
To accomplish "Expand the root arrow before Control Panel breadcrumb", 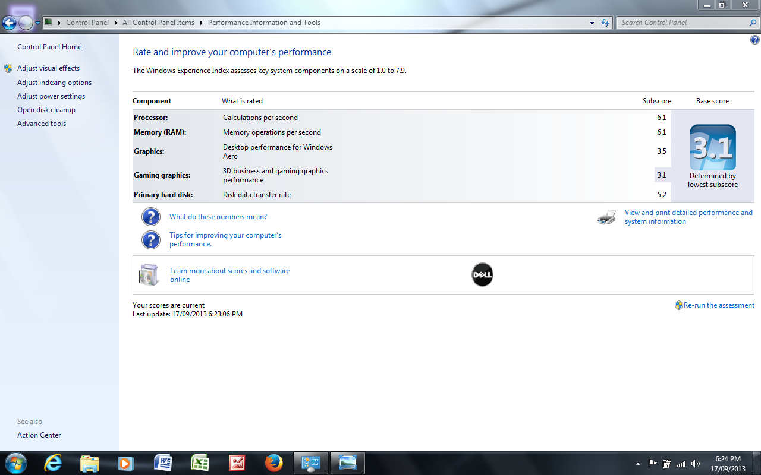I will tap(59, 23).
